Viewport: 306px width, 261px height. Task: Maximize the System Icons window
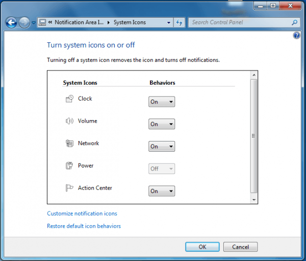(273, 6)
